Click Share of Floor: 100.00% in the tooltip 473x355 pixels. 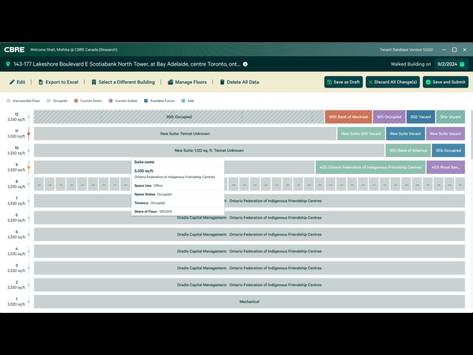pos(153,212)
